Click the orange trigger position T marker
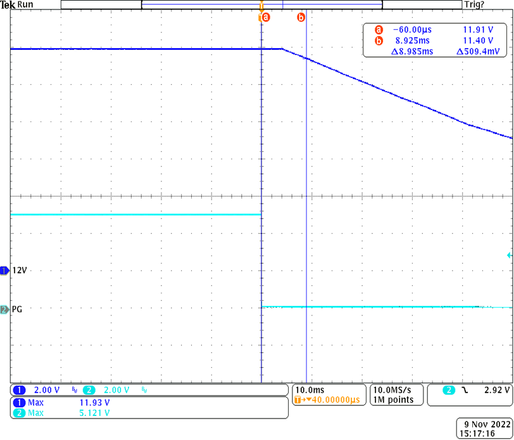The image size is (514, 440). (x=261, y=6)
